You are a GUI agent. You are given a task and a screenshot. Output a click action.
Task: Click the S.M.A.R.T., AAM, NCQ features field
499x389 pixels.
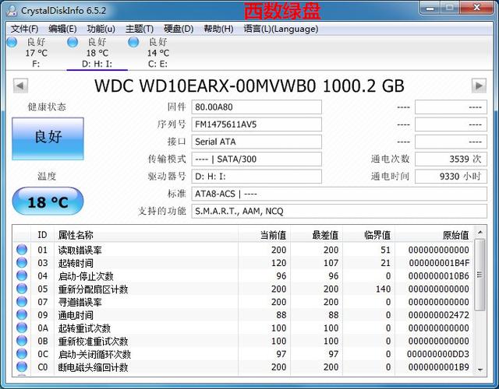pos(339,211)
